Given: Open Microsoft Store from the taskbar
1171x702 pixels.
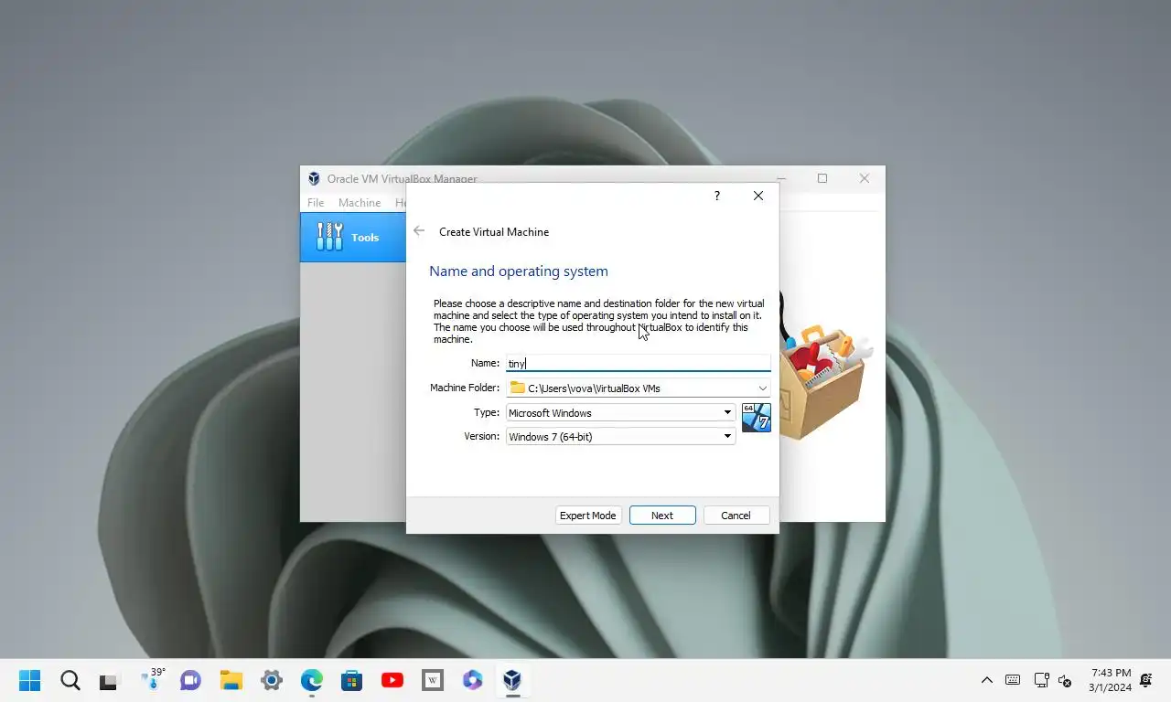Looking at the screenshot, I should (352, 680).
